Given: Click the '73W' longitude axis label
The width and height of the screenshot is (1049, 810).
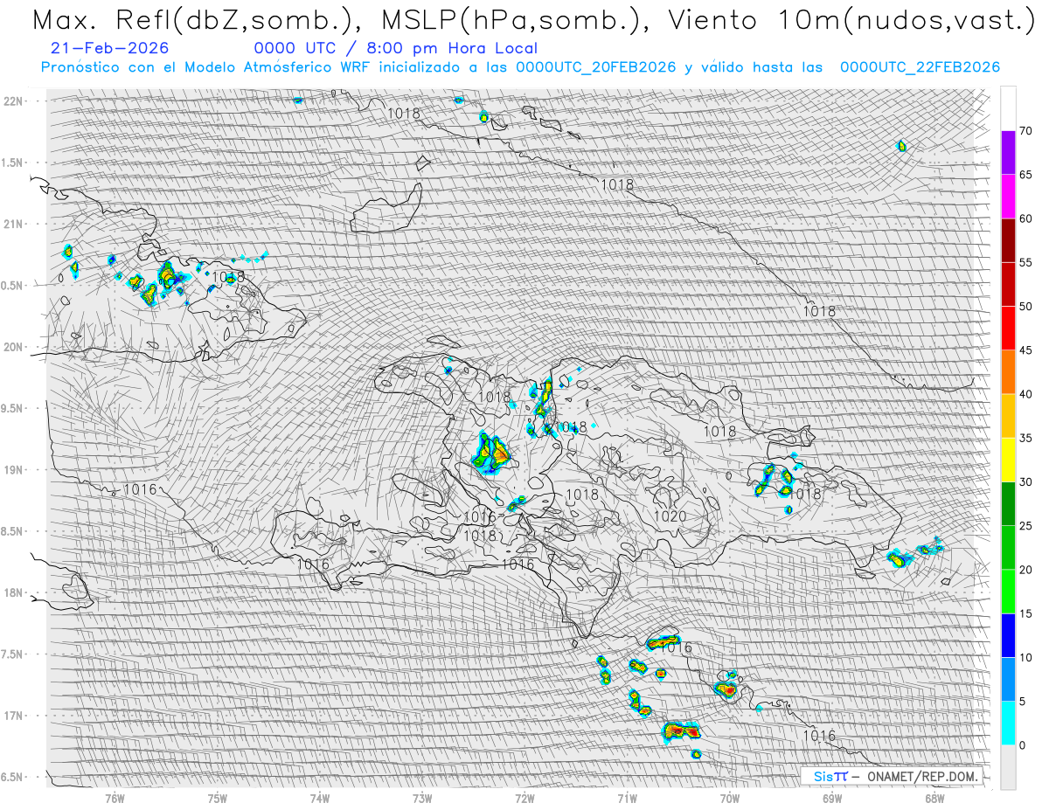Looking at the screenshot, I should coord(422,798).
